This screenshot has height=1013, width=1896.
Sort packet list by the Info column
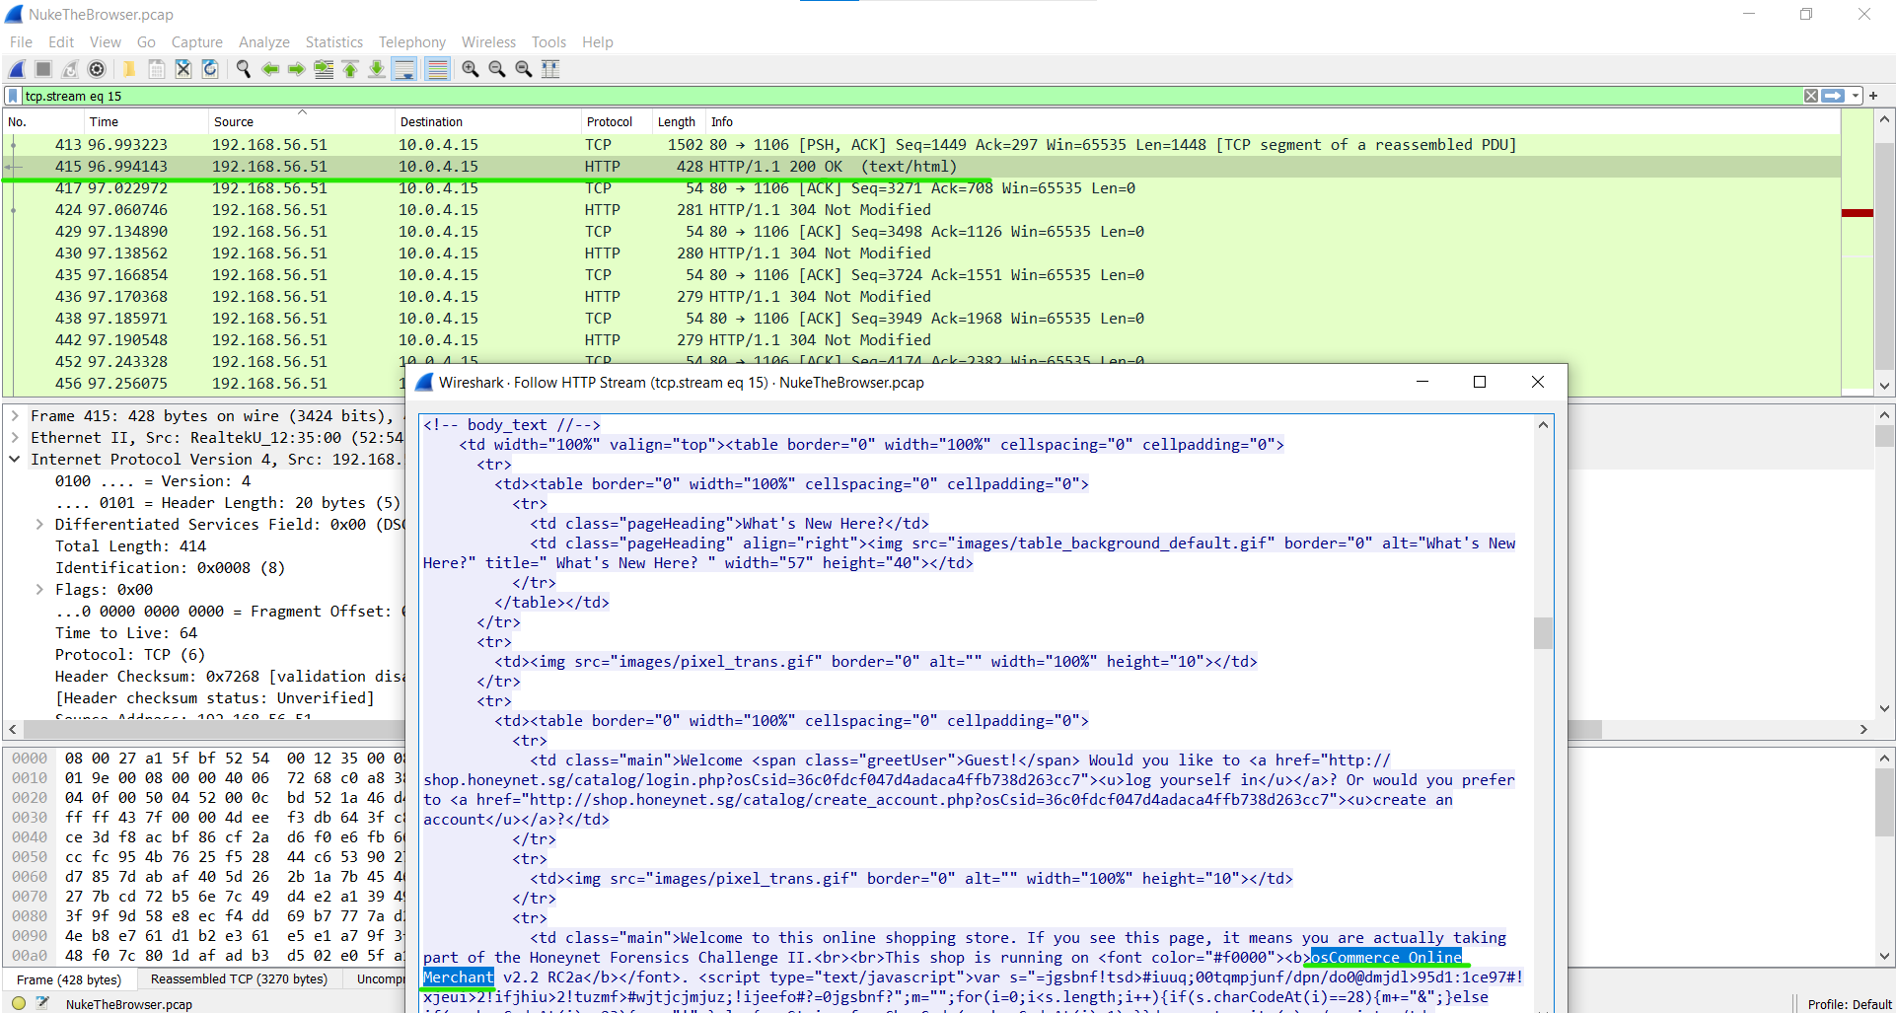point(1273,122)
